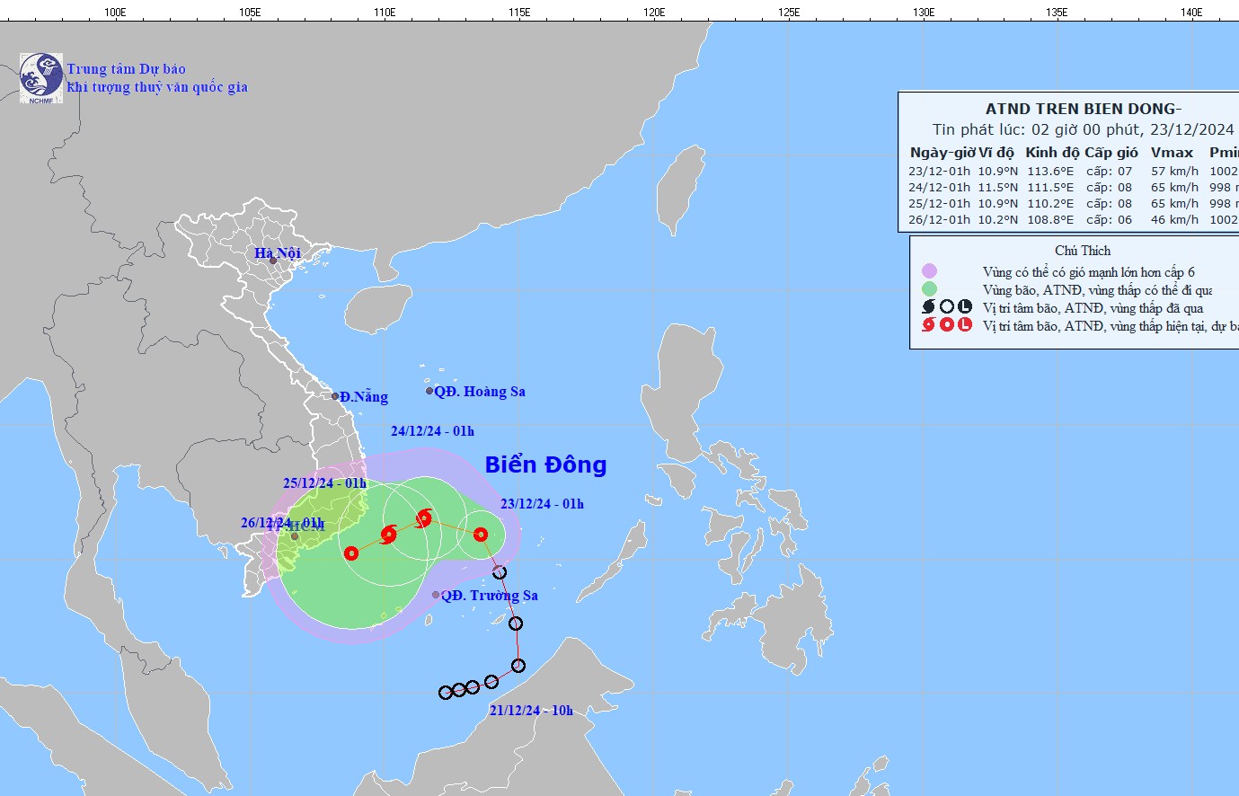Click the 'cấp: 07' wind level cell

1110,171
